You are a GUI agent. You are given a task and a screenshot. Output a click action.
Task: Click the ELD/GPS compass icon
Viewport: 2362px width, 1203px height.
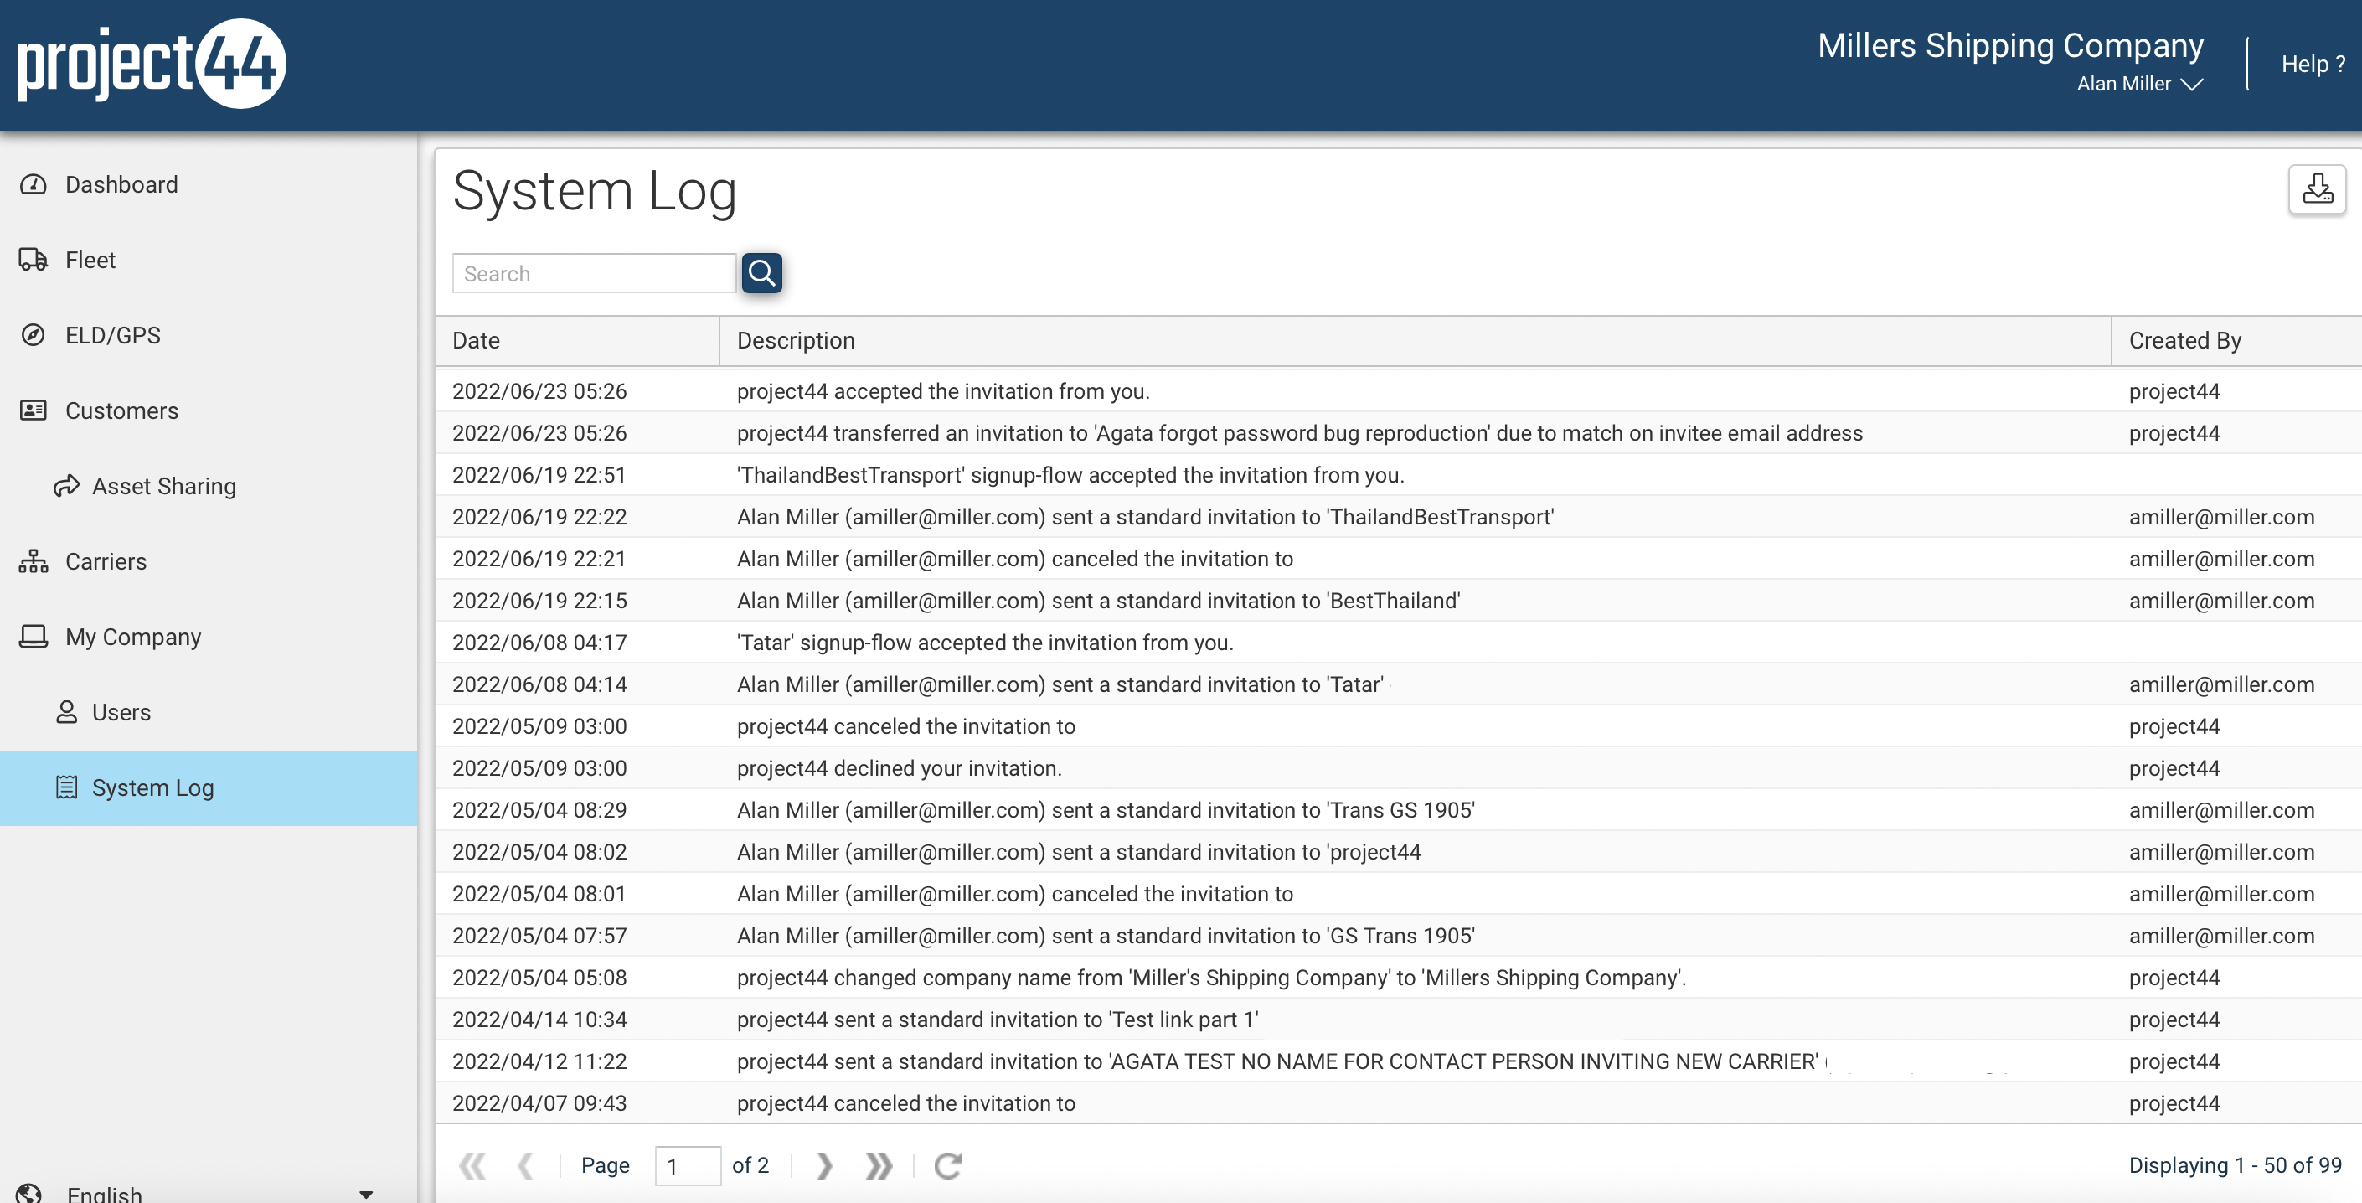(x=32, y=334)
